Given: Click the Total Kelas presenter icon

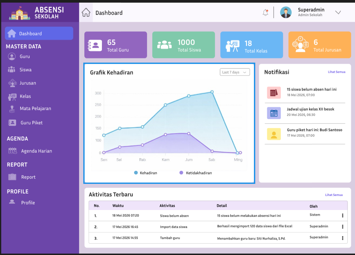Looking at the screenshot, I should pos(232,46).
